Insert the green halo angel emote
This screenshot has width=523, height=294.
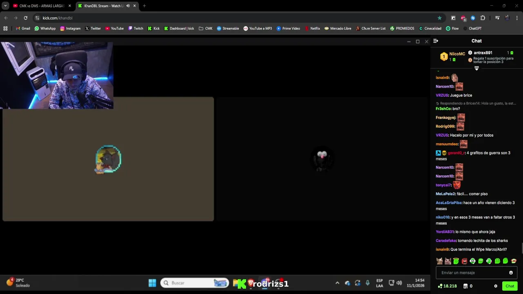click(x=456, y=261)
